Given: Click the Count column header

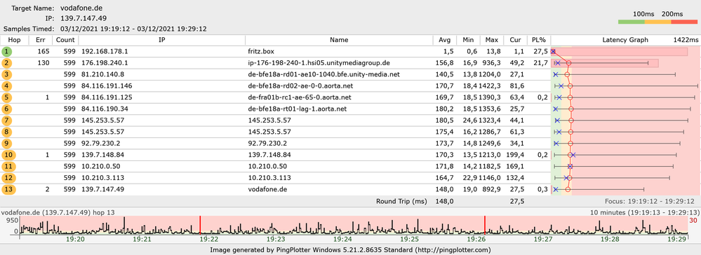Looking at the screenshot, I should [x=66, y=40].
